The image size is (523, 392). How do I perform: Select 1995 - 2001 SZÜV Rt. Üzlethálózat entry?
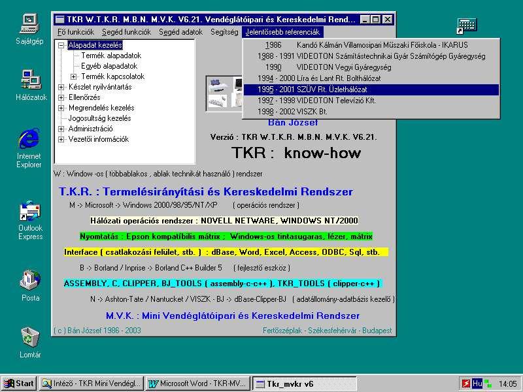(x=371, y=90)
